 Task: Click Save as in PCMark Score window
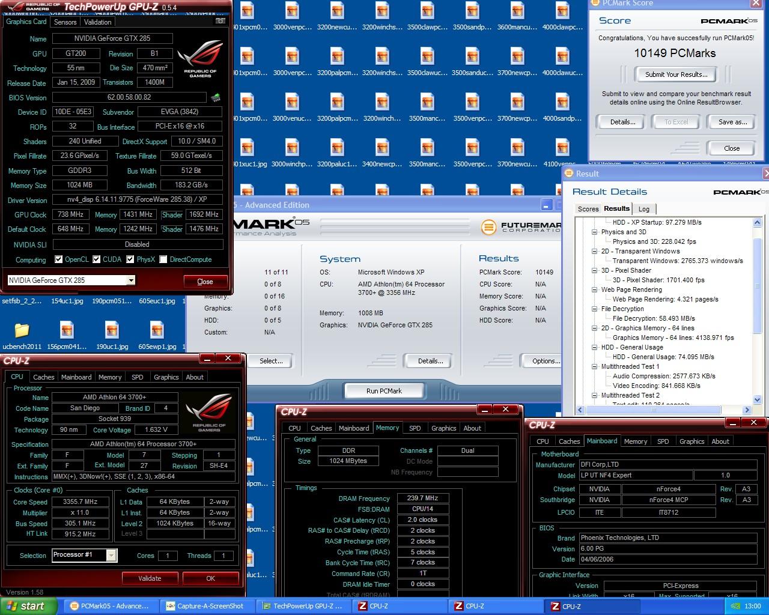pos(732,122)
